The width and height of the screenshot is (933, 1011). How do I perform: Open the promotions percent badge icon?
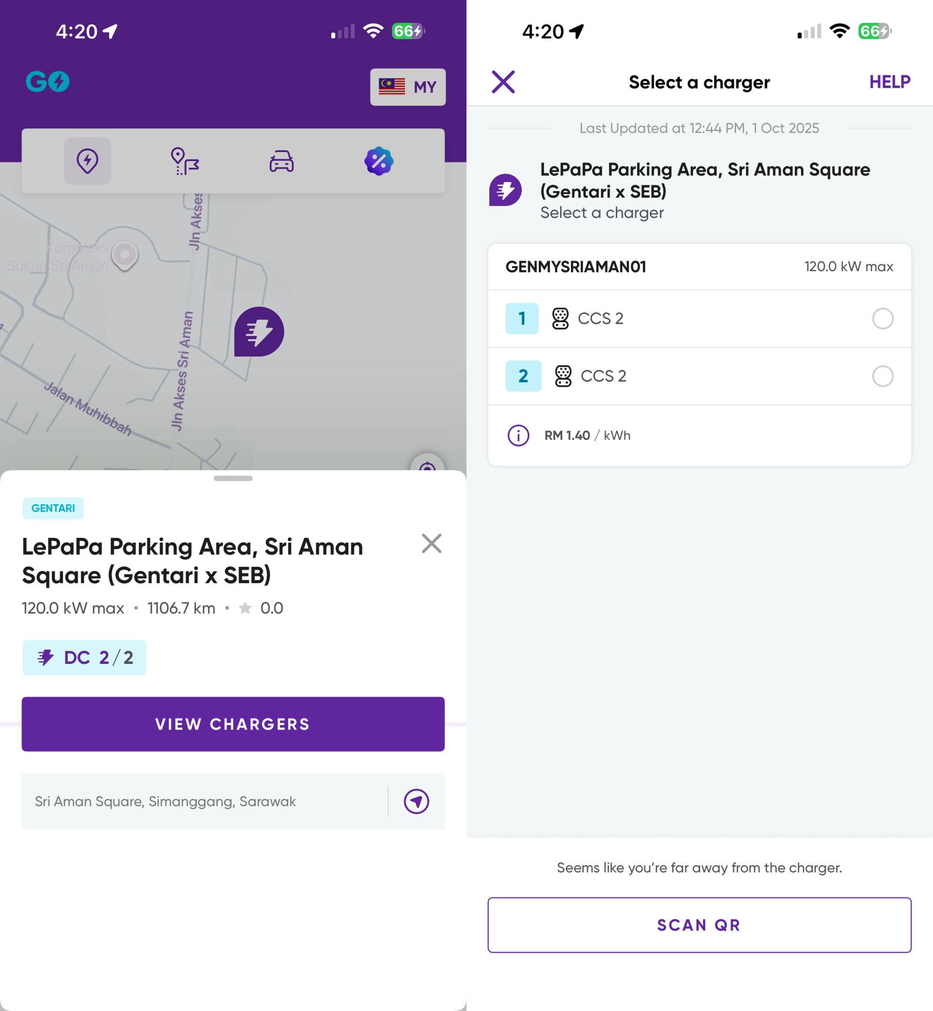(x=379, y=161)
